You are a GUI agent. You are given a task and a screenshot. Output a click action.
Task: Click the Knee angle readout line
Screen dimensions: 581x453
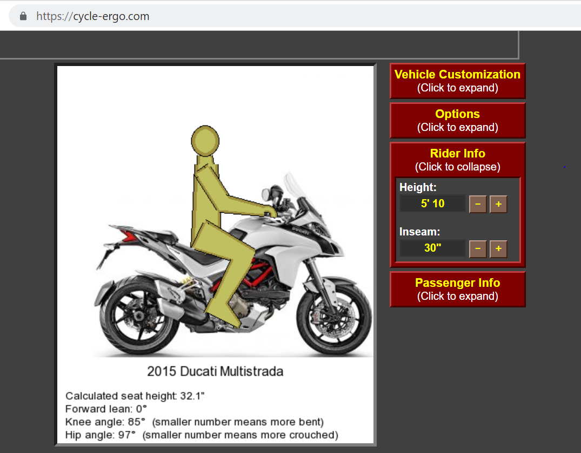[x=194, y=422]
